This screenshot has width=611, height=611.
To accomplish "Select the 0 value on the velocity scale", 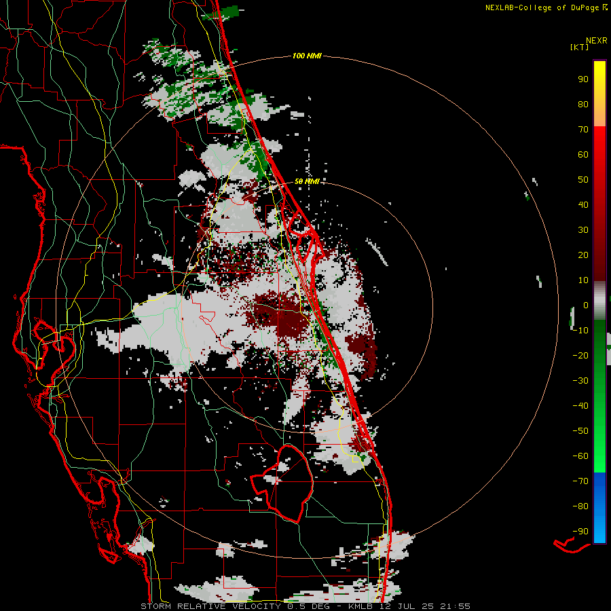I will pos(586,305).
